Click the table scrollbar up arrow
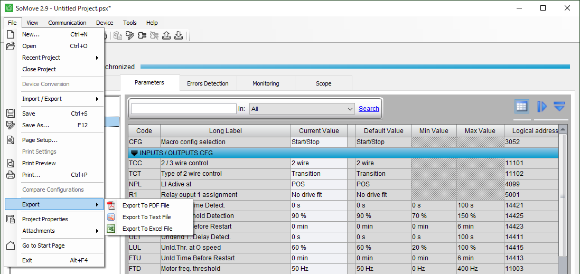This screenshot has height=274, width=580. coord(563,129)
